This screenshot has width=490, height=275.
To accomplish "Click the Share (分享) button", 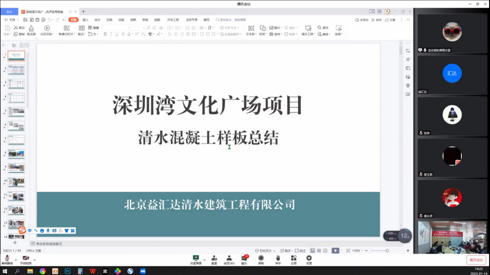I will point(390,20).
